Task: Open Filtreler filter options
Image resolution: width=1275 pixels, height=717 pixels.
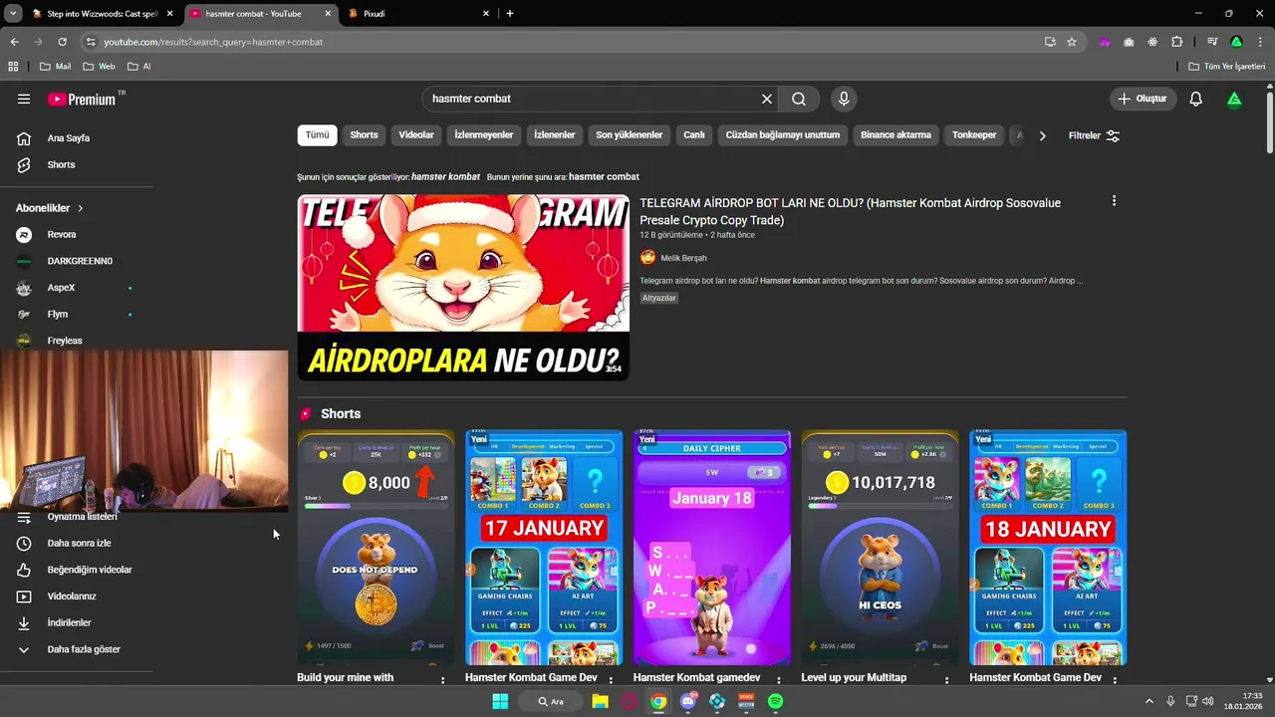Action: [1094, 135]
